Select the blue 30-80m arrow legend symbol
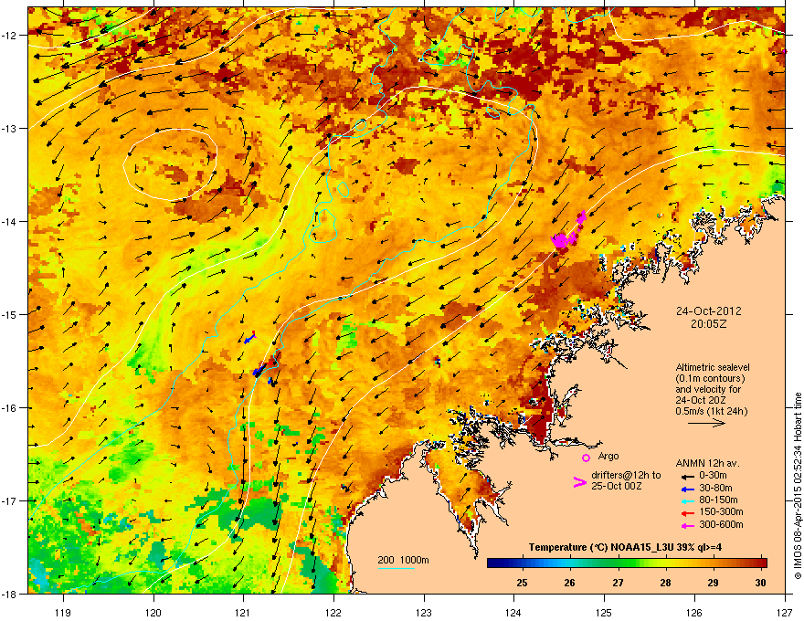The height and width of the screenshot is (621, 804). tap(686, 489)
